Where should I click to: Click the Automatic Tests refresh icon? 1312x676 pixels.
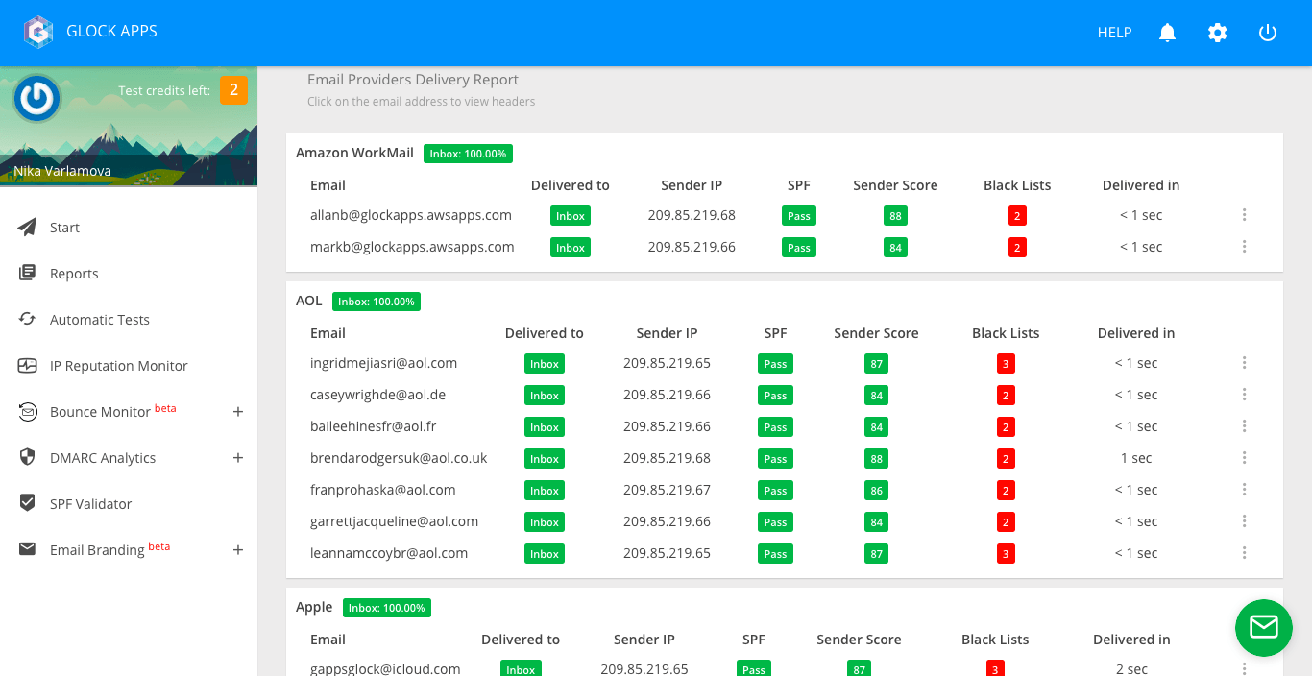pyautogui.click(x=27, y=319)
